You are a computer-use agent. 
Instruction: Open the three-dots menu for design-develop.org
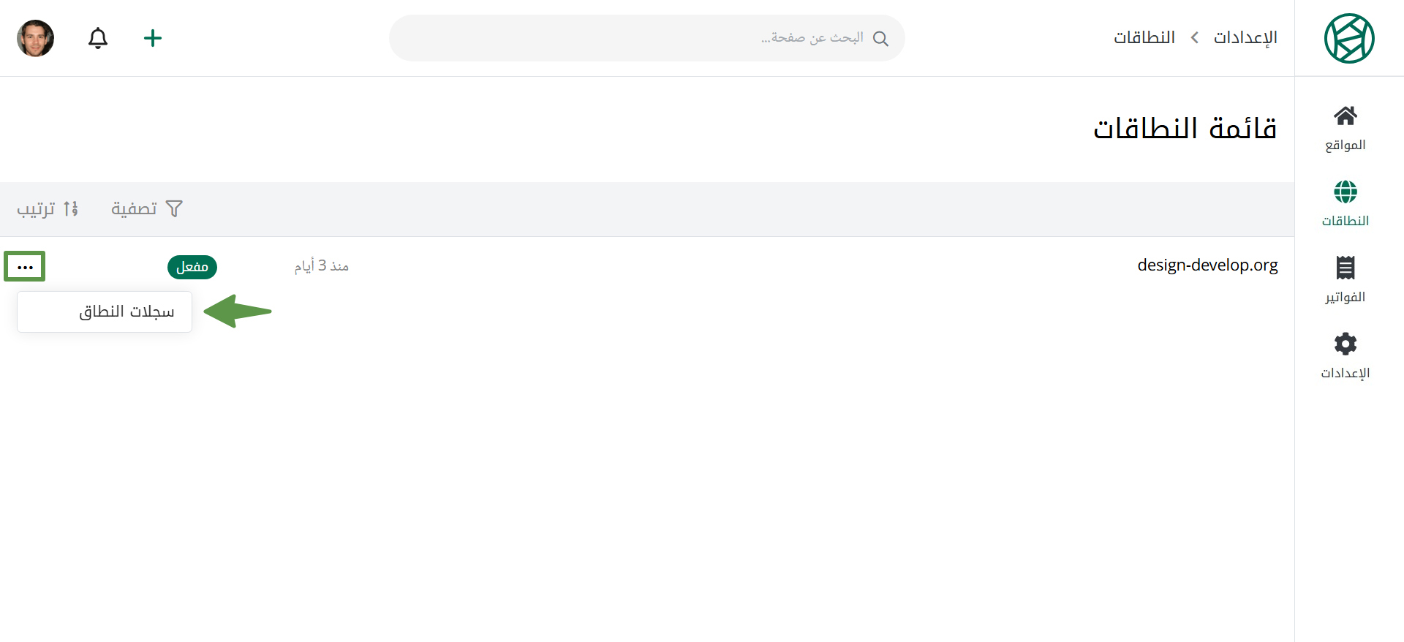click(x=25, y=267)
